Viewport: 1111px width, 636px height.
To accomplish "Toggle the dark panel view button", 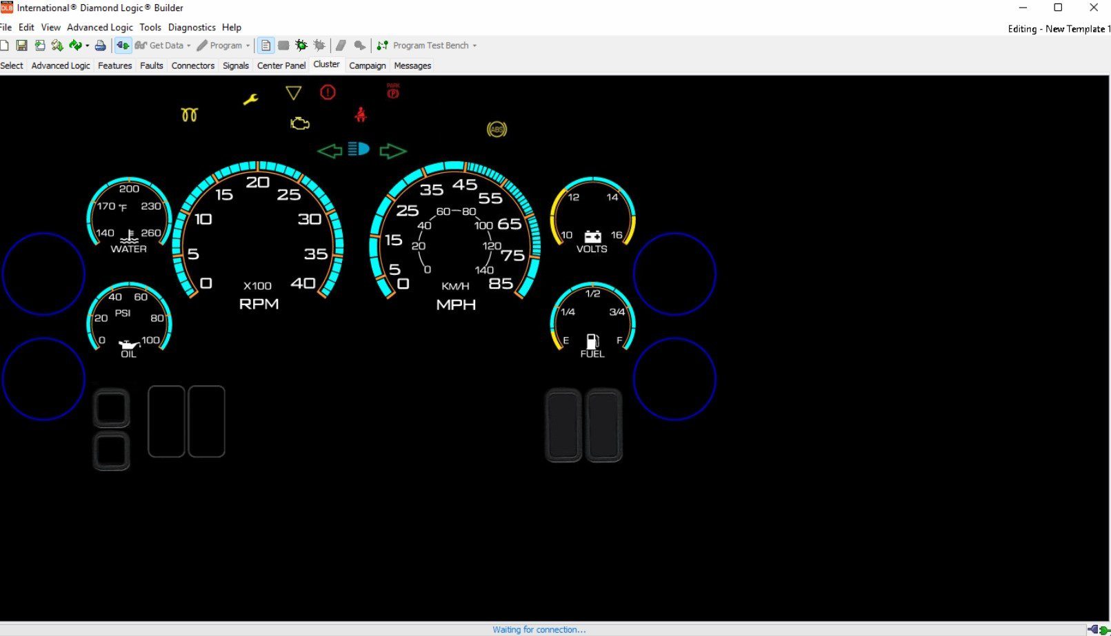I will click(x=283, y=45).
